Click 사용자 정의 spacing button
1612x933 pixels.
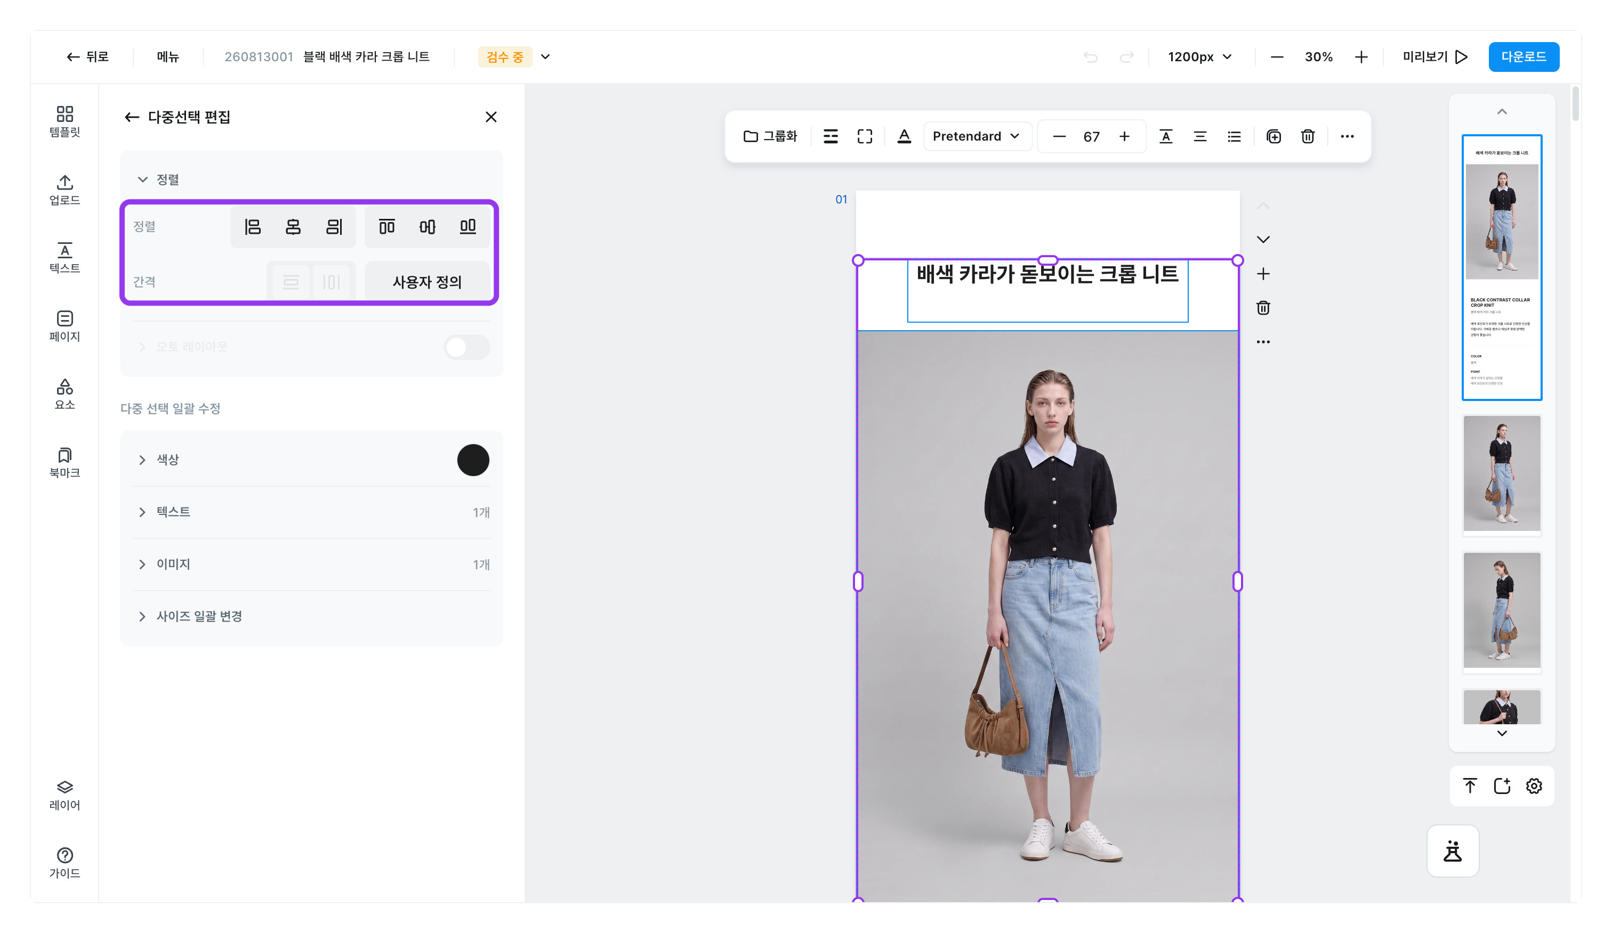coord(428,282)
